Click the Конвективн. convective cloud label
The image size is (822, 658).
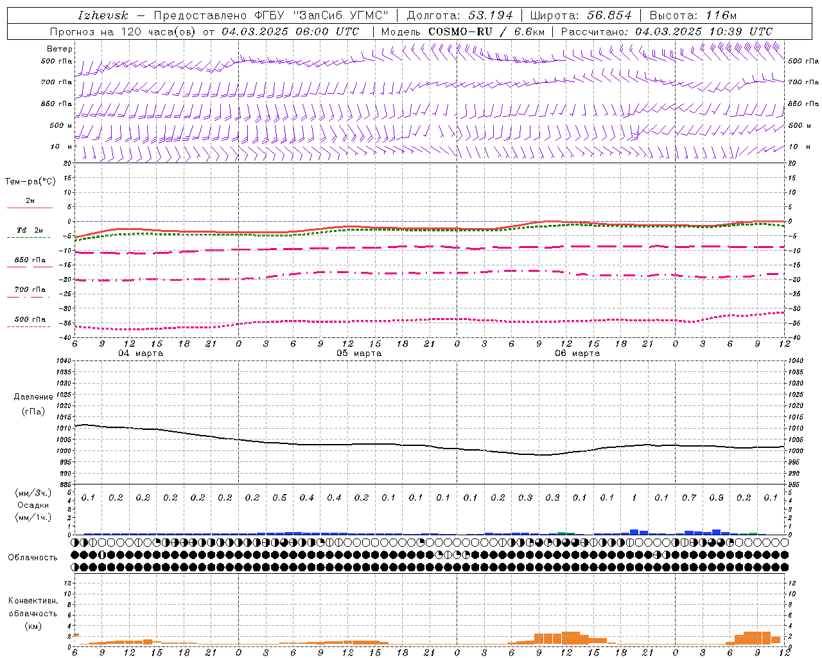(x=33, y=601)
